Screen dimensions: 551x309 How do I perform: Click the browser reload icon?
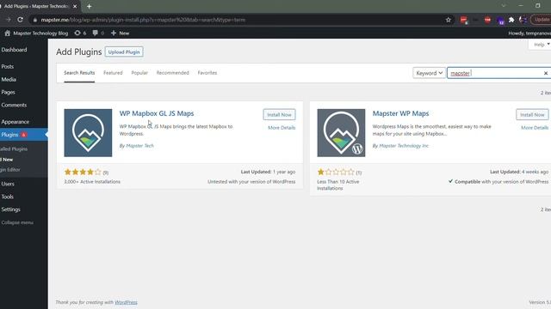21,20
